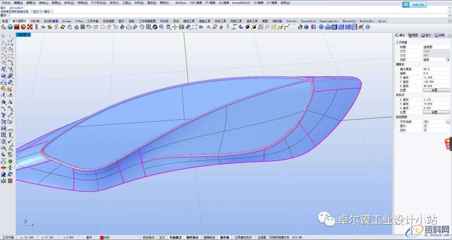Viewport: 452px width, 240px height.
Task: Toggle 锁定格点 grid snap in status bar
Action: 149,238
